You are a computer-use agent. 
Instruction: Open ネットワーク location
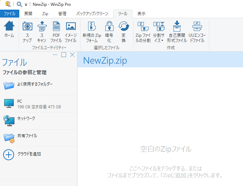click(39, 121)
